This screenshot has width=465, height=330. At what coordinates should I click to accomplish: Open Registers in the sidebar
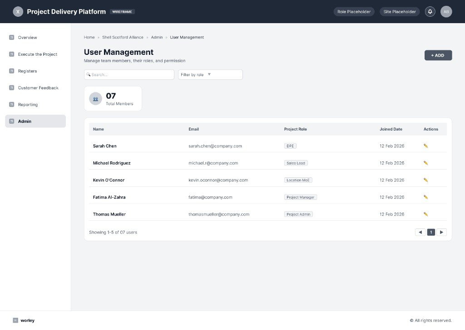[x=35, y=71]
